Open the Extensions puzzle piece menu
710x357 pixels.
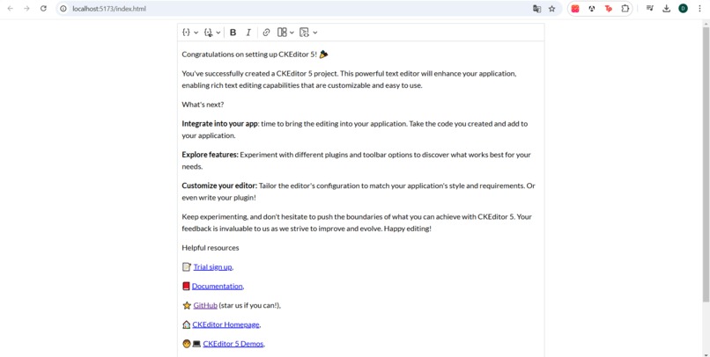click(x=625, y=9)
